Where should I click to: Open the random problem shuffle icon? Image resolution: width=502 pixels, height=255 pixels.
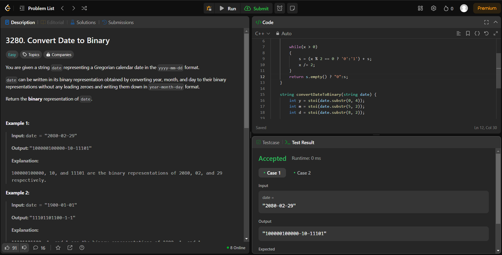pos(84,8)
